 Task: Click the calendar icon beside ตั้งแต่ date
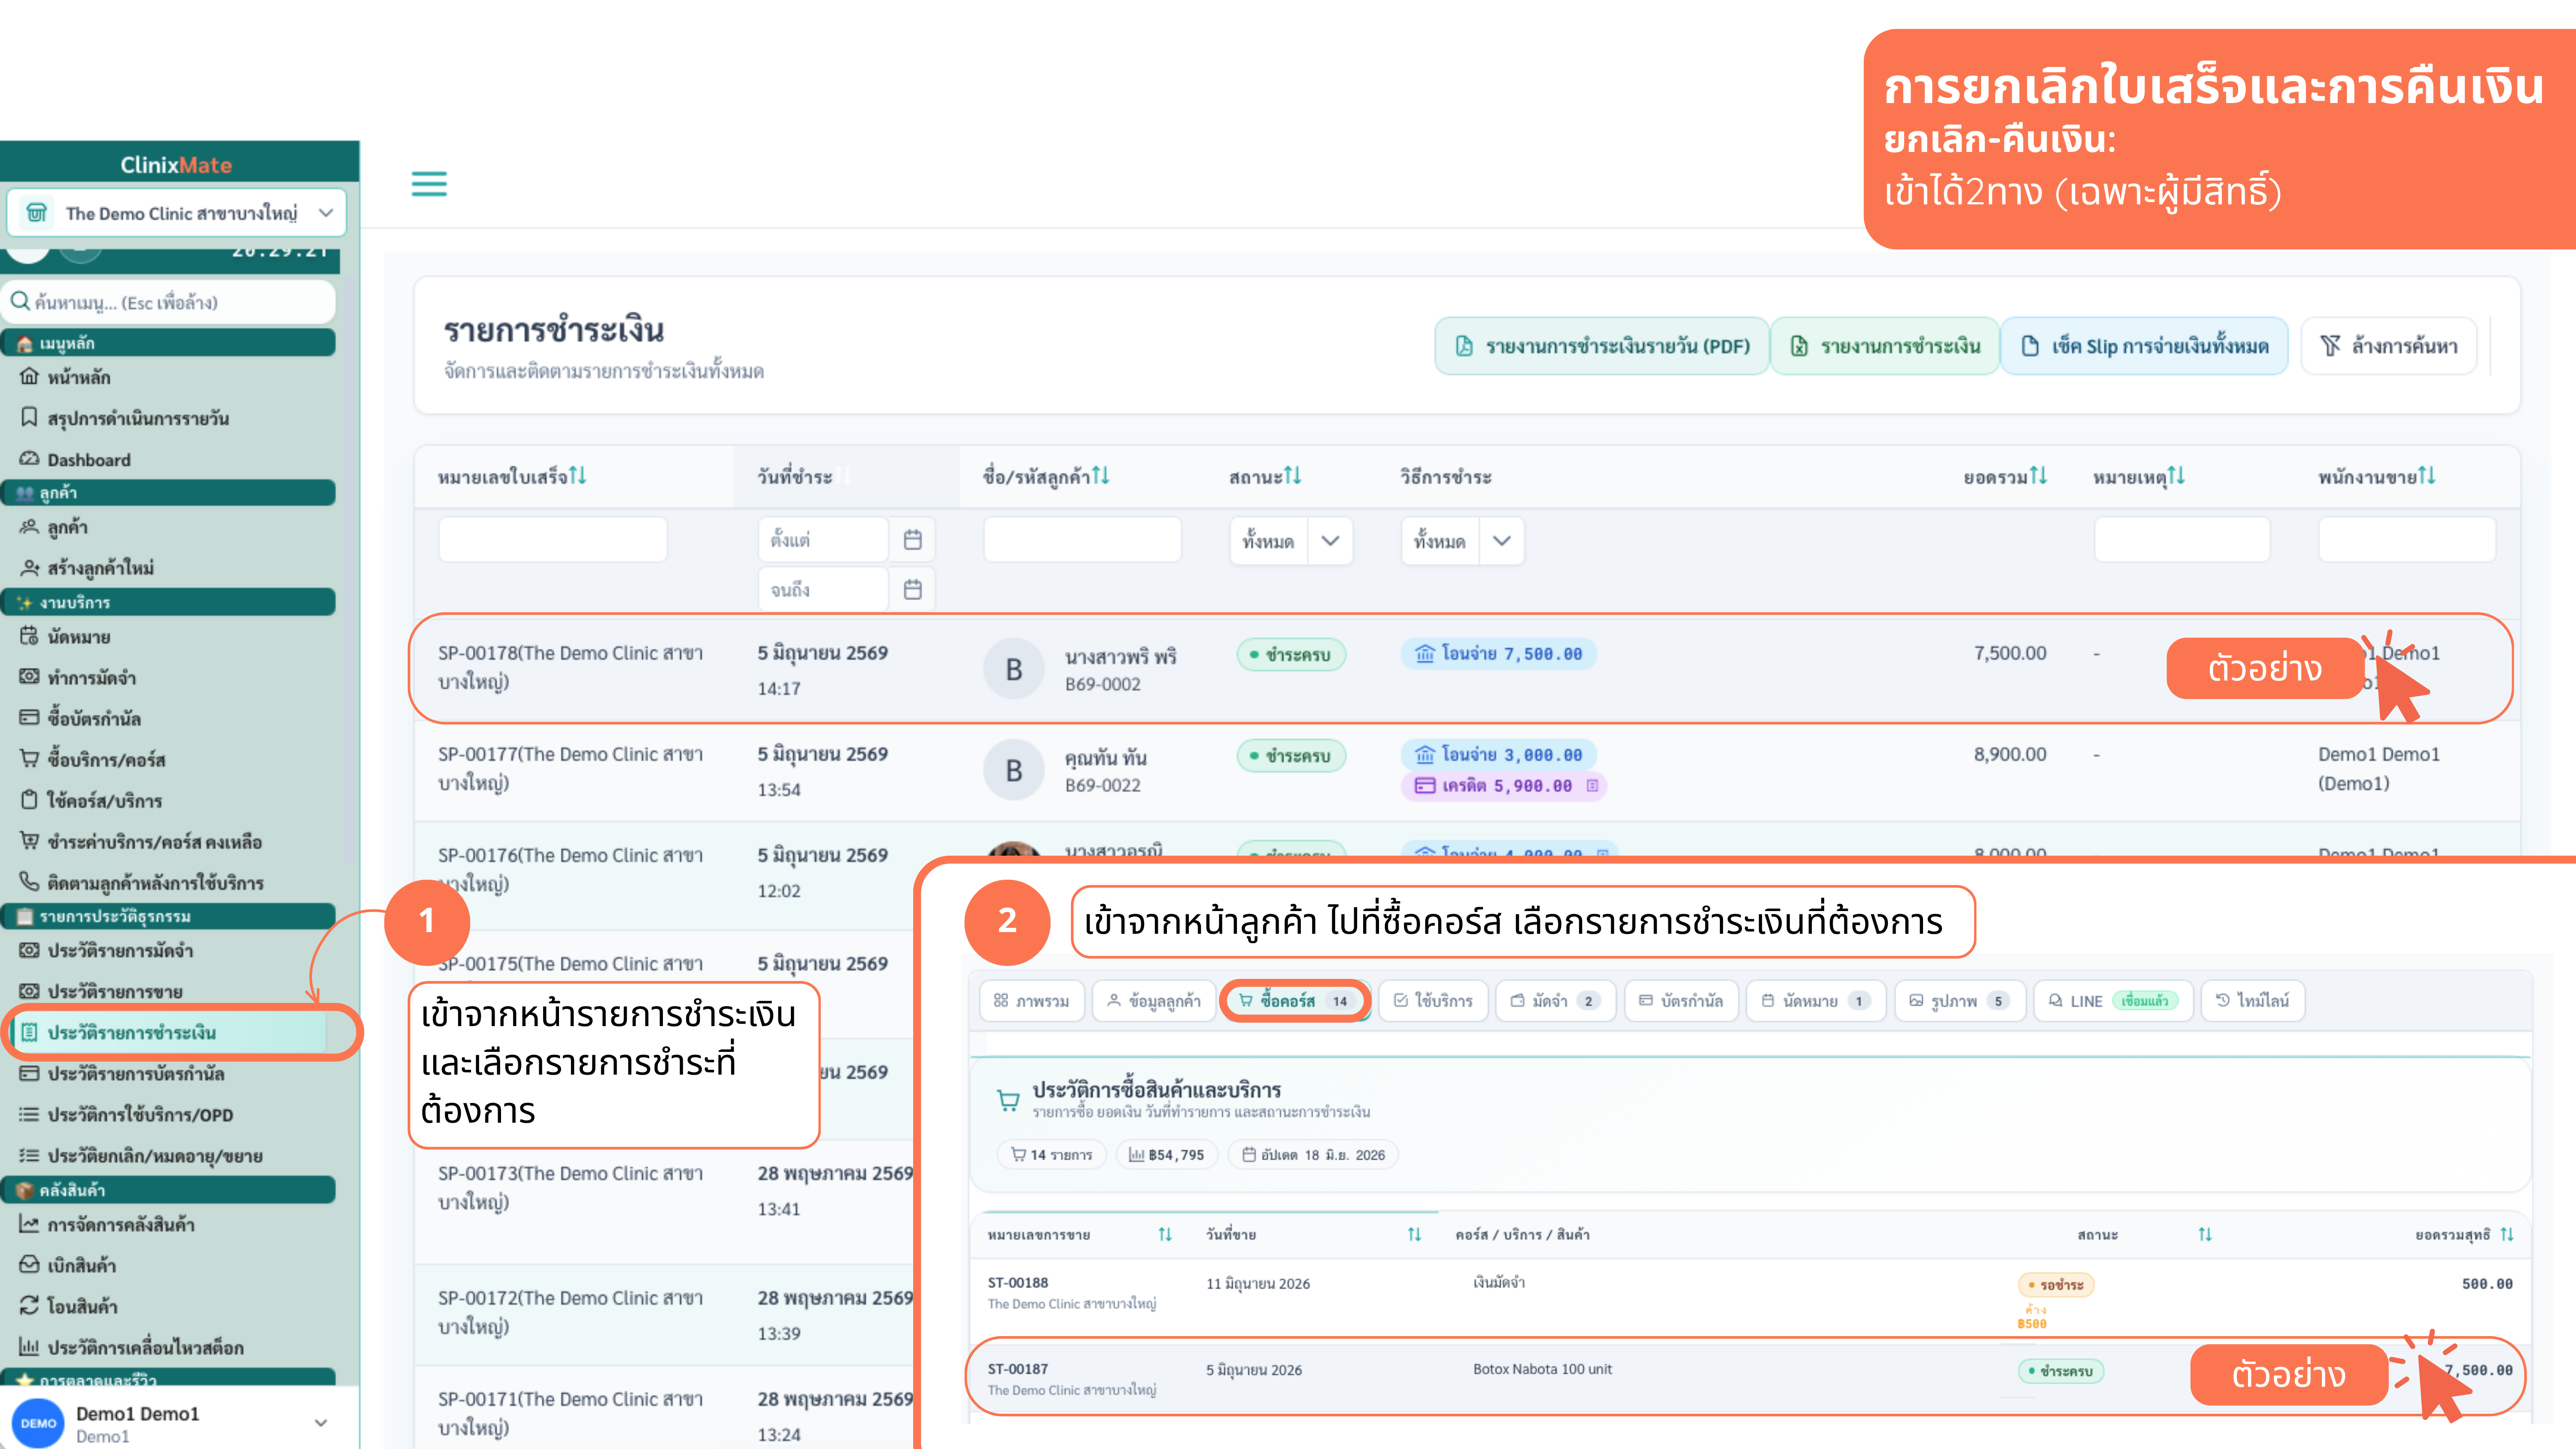click(912, 540)
